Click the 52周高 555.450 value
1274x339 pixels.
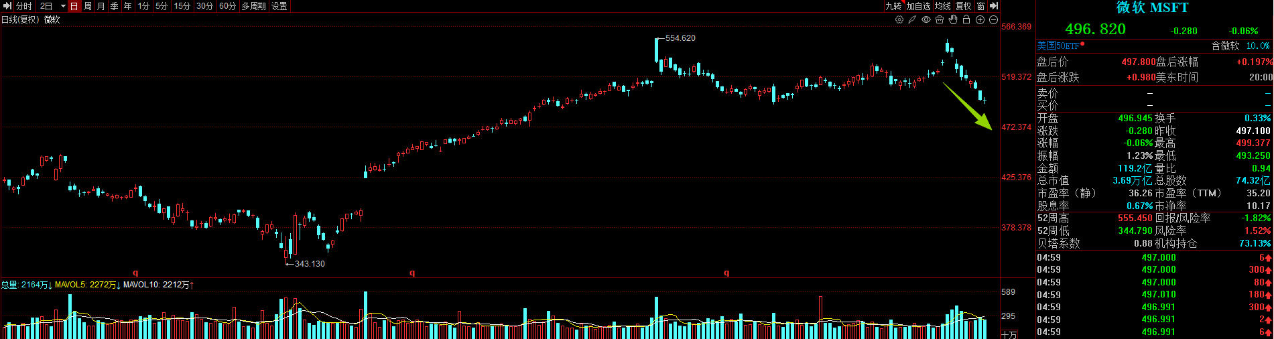[x=1135, y=218]
